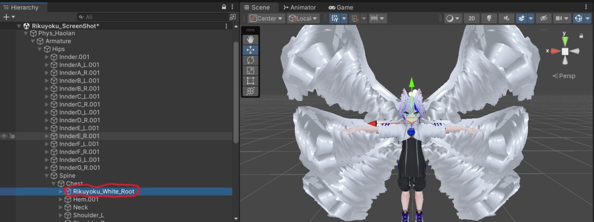Screen dimensions: 594x222
Task: Collapse the Hips bone
Action: [40, 49]
